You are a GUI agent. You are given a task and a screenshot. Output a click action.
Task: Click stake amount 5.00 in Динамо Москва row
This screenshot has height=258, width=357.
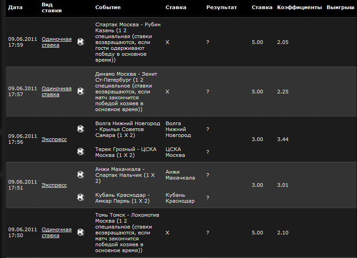pos(257,92)
